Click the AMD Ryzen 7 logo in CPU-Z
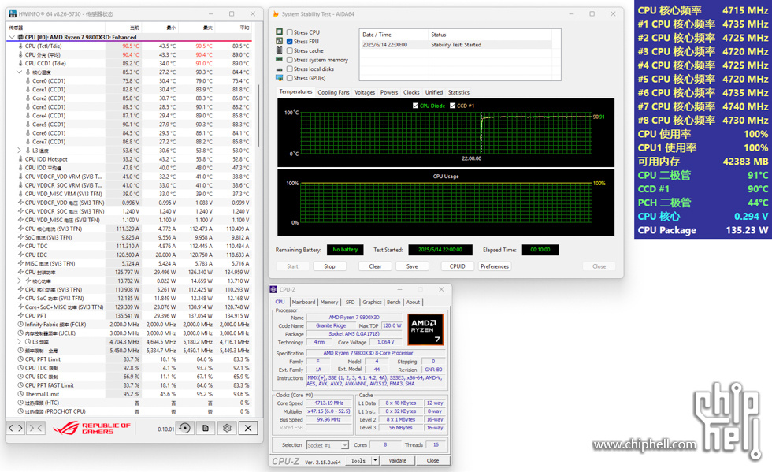Screen dimensions: 772x472 (425, 329)
